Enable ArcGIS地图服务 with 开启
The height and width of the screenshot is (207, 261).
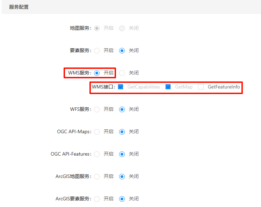point(97,176)
